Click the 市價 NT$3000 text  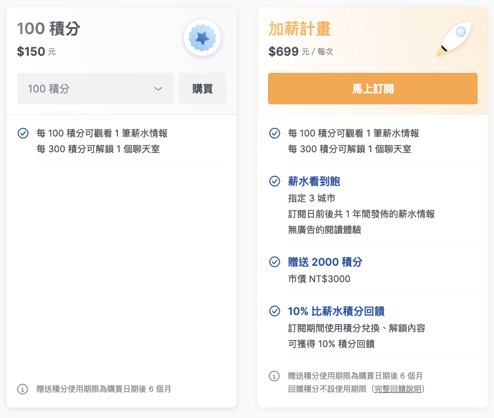(319, 279)
